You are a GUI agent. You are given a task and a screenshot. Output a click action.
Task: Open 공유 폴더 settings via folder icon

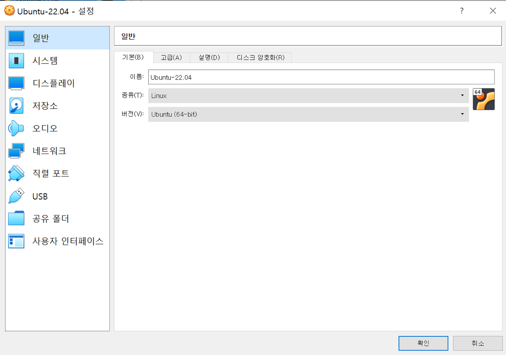(x=16, y=218)
